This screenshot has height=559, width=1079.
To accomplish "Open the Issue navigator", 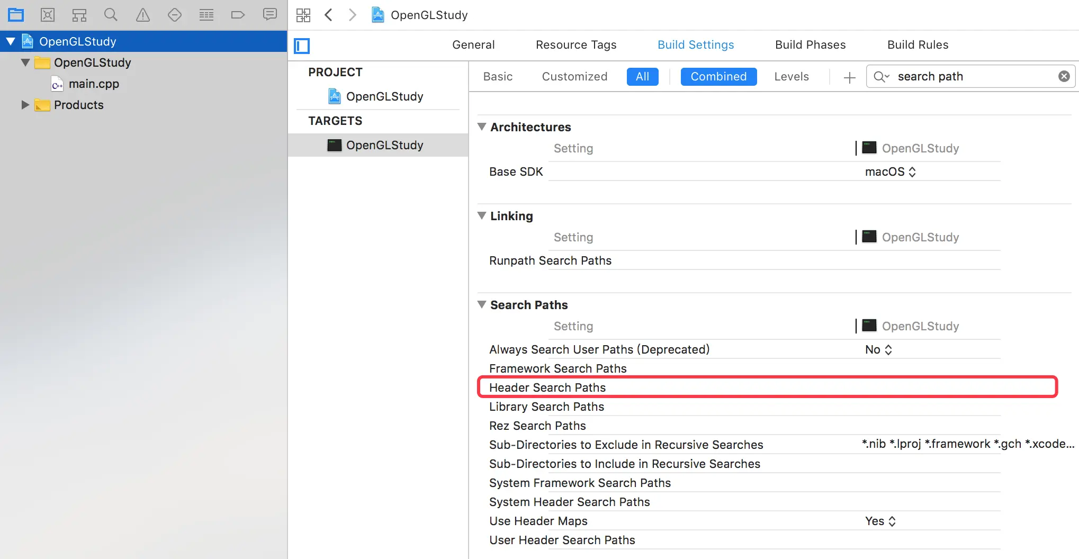I will point(143,15).
